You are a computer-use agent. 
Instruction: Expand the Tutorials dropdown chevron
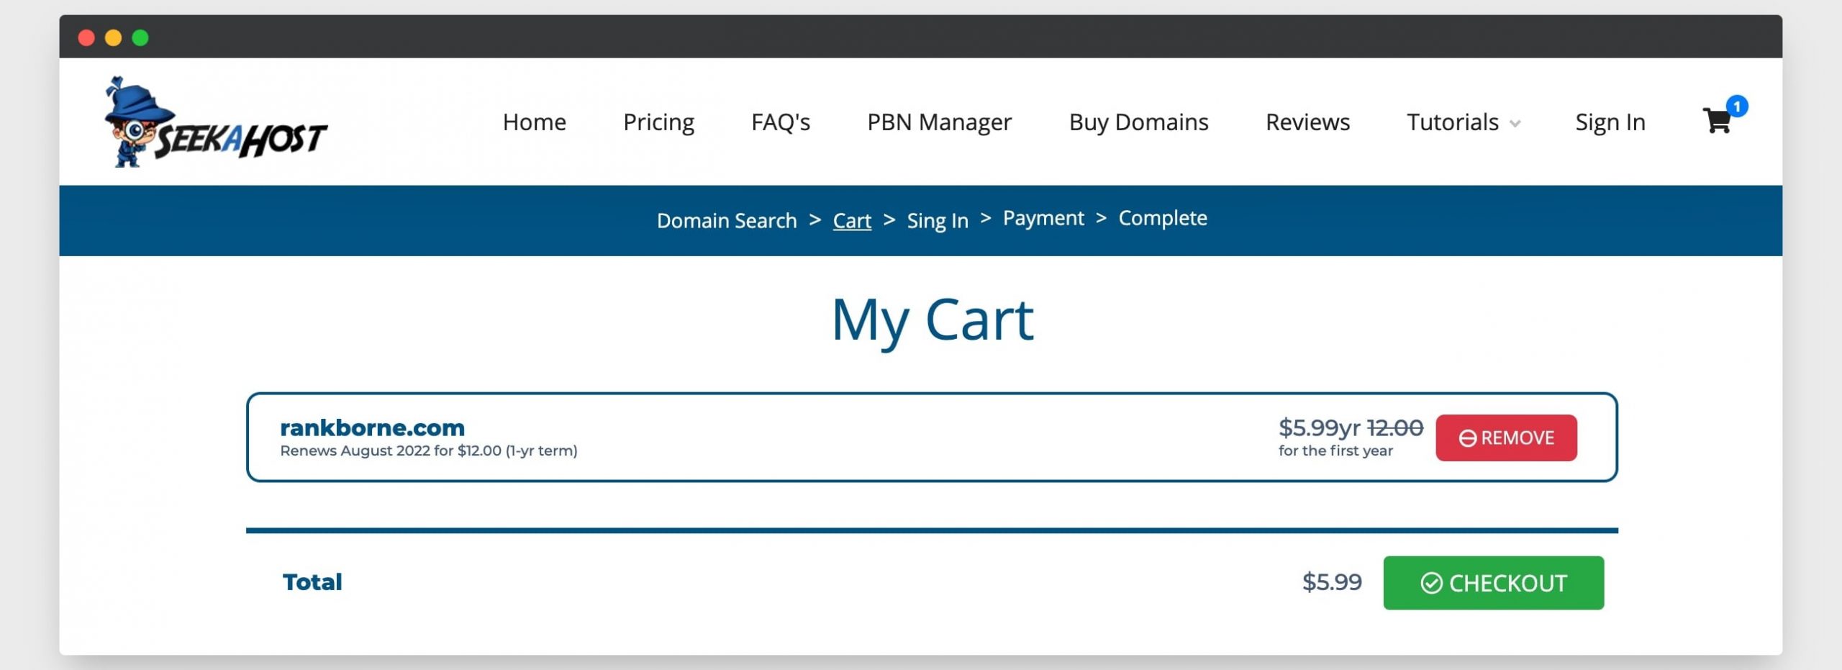click(x=1515, y=124)
